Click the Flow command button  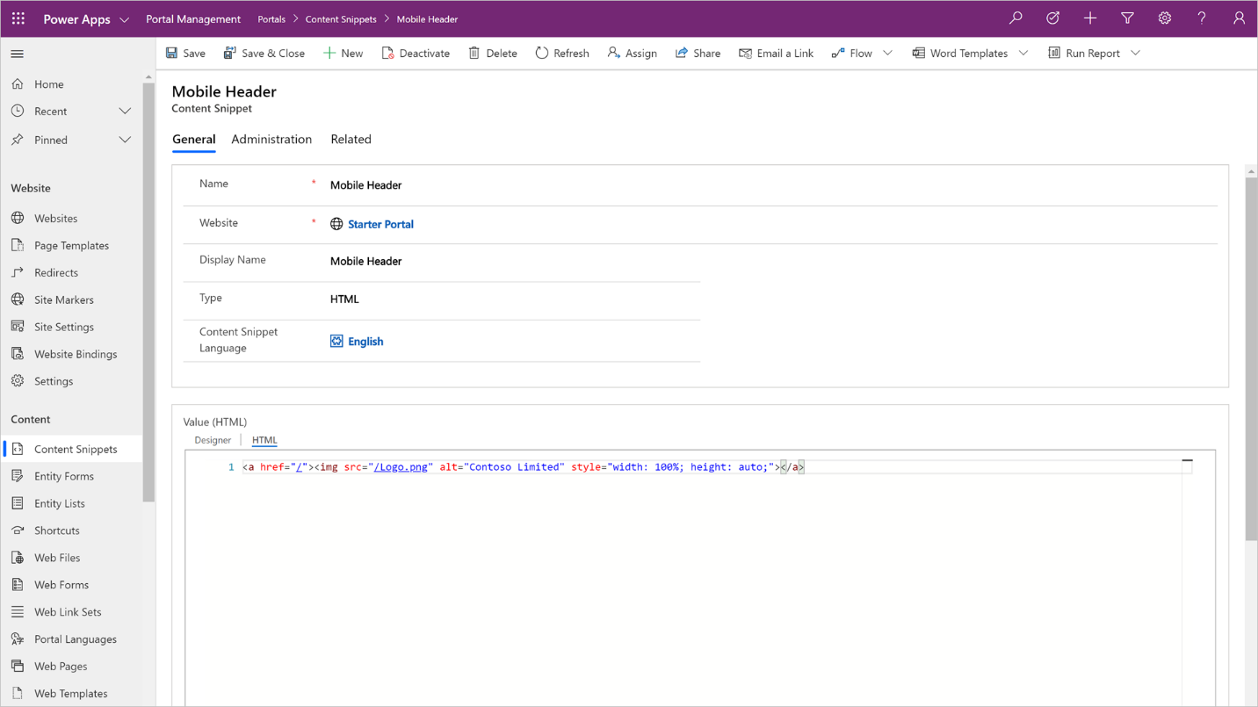(851, 54)
